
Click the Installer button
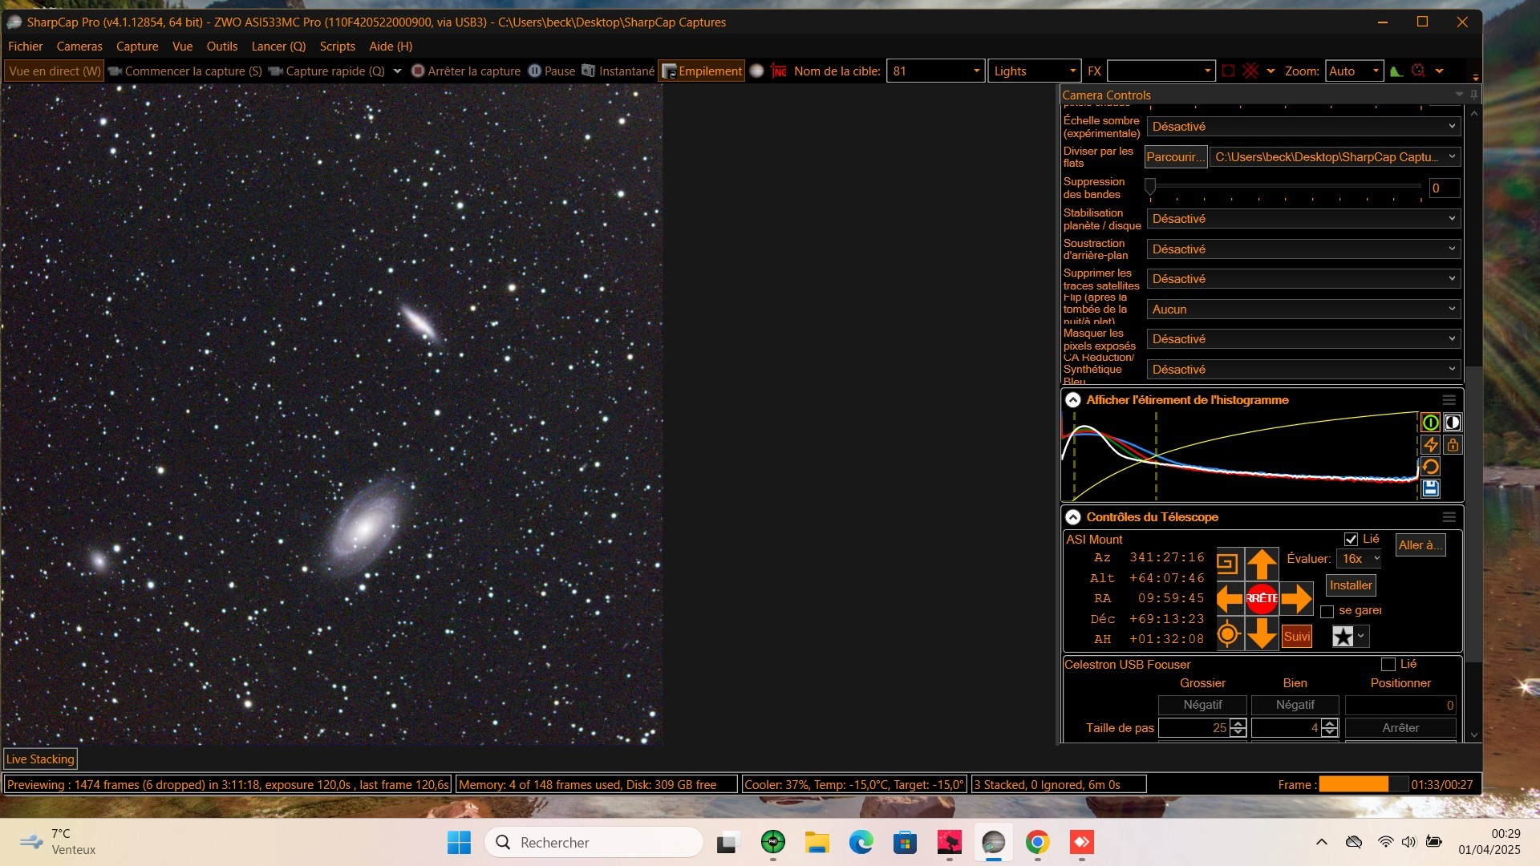coord(1351,585)
